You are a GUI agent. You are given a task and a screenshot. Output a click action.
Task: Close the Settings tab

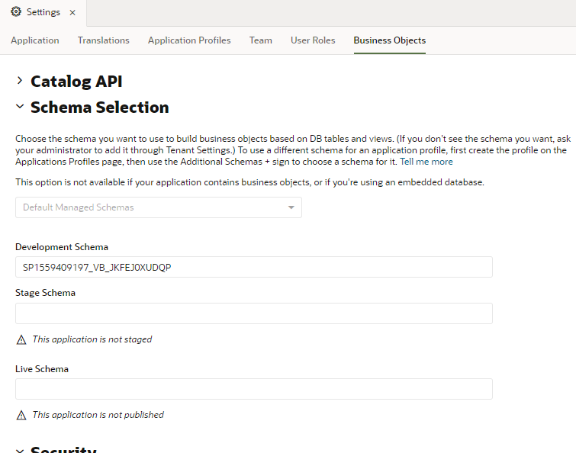(72, 12)
